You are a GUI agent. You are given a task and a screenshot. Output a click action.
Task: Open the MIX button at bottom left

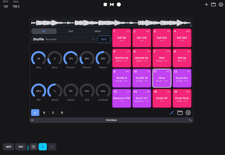21,147
